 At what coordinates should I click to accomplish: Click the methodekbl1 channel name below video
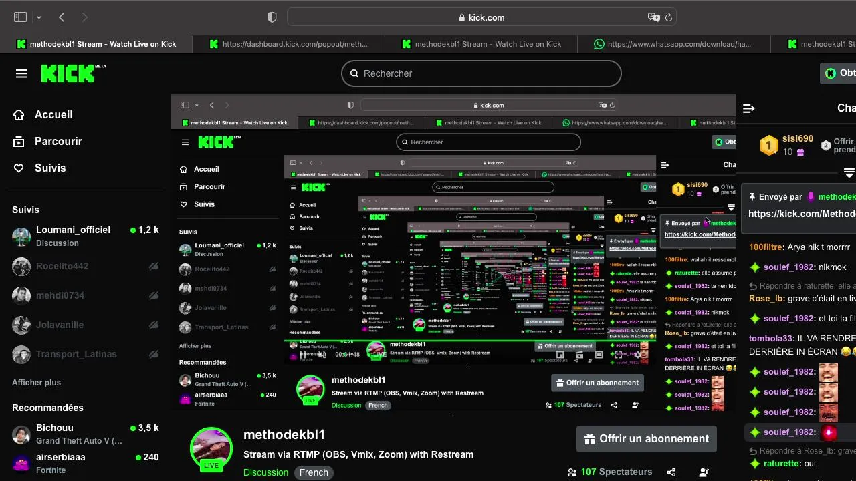click(x=284, y=435)
